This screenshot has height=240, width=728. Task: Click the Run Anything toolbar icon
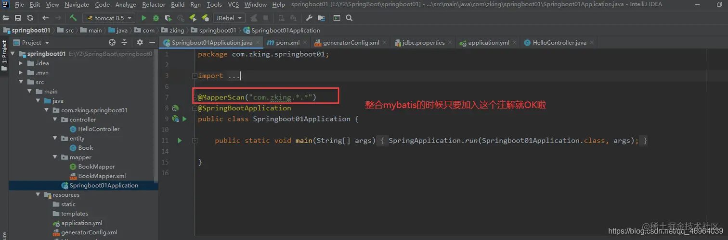(337, 18)
